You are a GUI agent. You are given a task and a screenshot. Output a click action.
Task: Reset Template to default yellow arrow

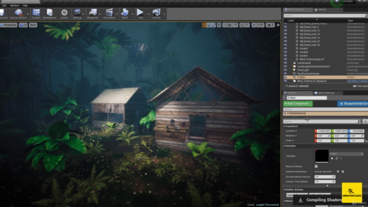[x=341, y=159]
